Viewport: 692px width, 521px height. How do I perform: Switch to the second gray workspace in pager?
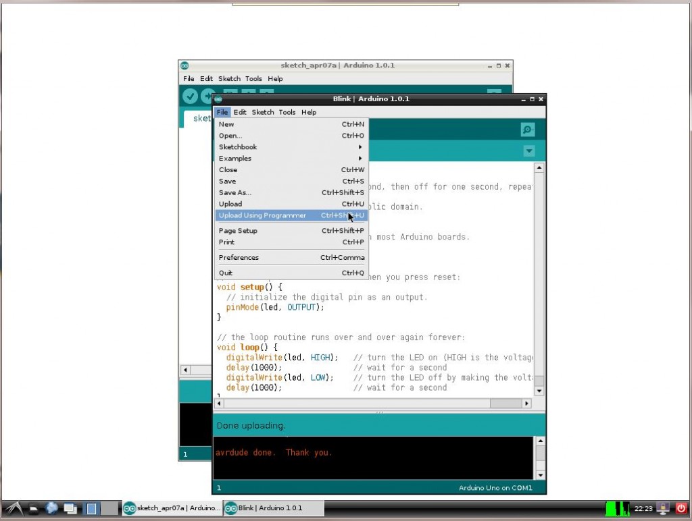(109, 508)
